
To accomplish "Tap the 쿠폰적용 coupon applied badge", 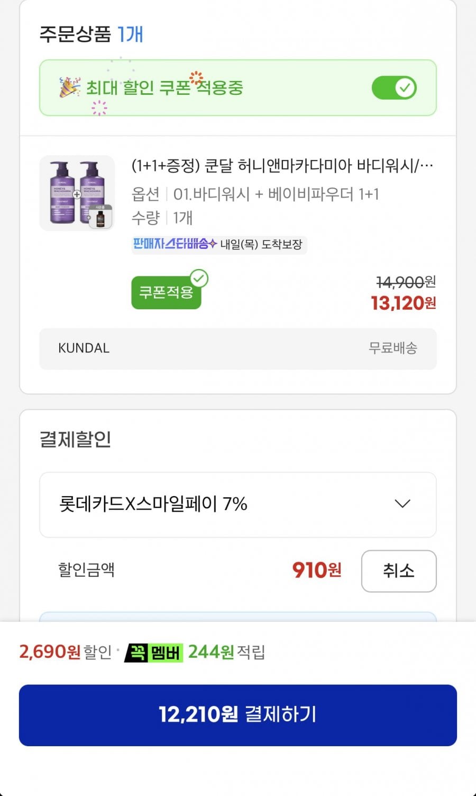I will point(166,292).
